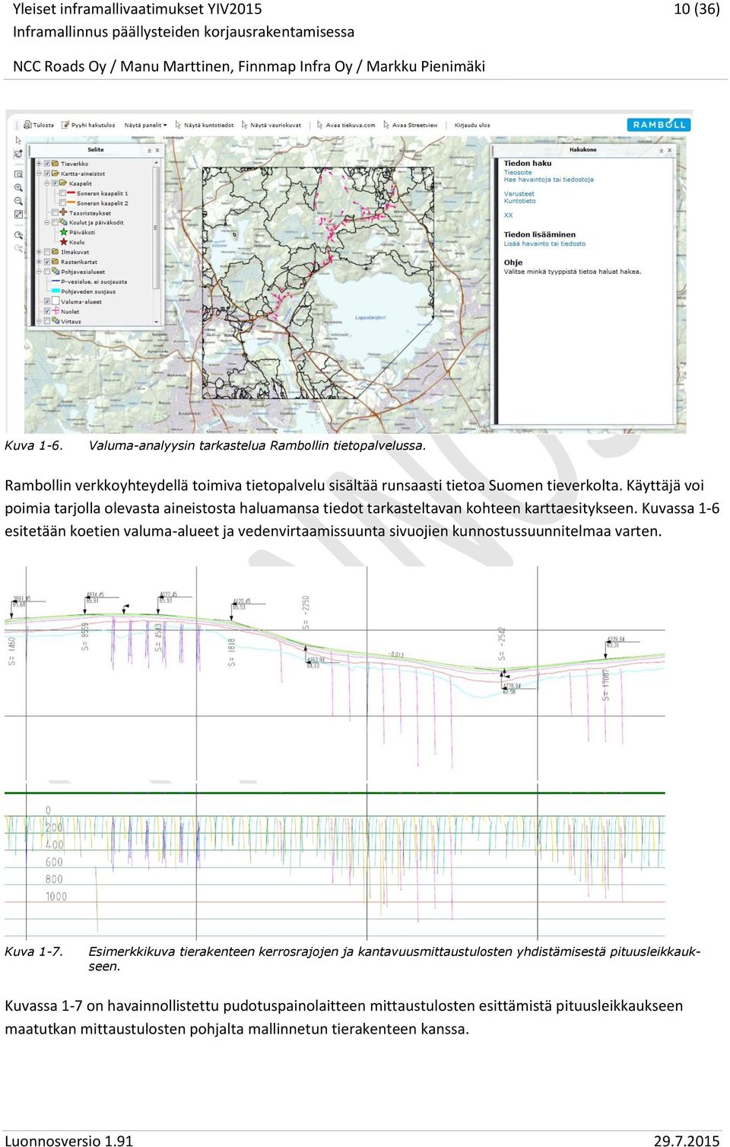Click cyan Pohjaveden suojaus swatch

[x=56, y=291]
